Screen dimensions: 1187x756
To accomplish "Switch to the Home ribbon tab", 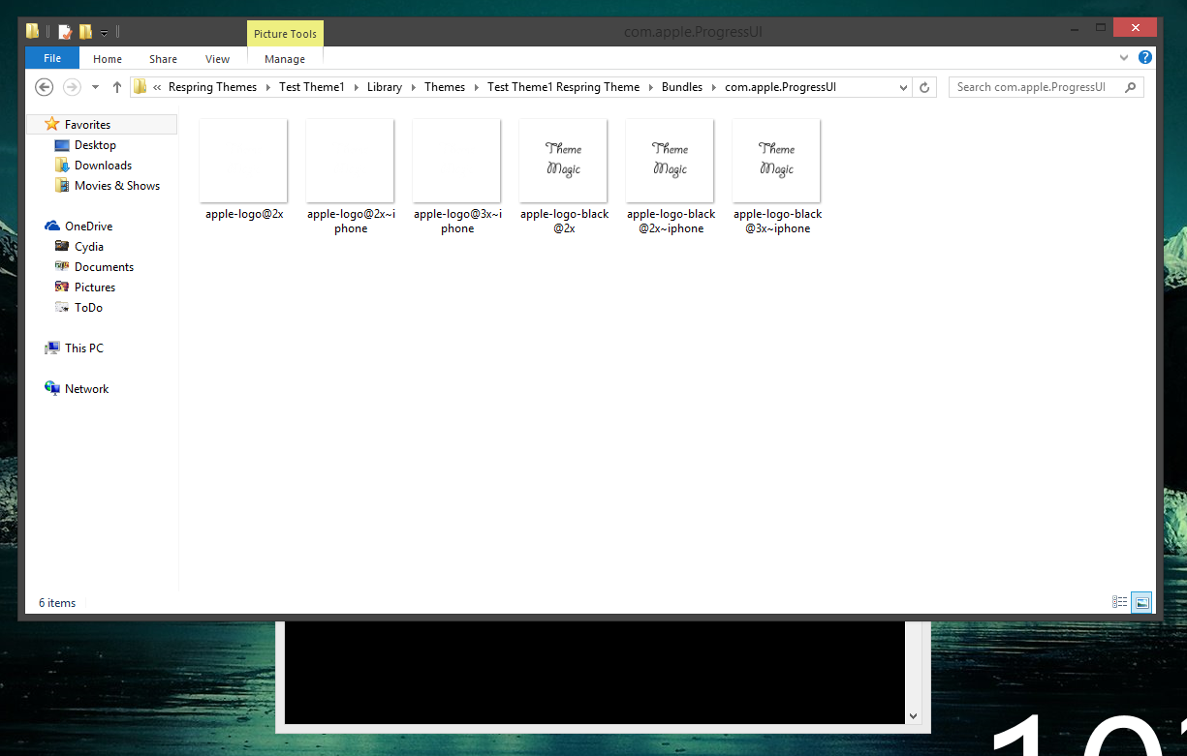I will coord(108,59).
